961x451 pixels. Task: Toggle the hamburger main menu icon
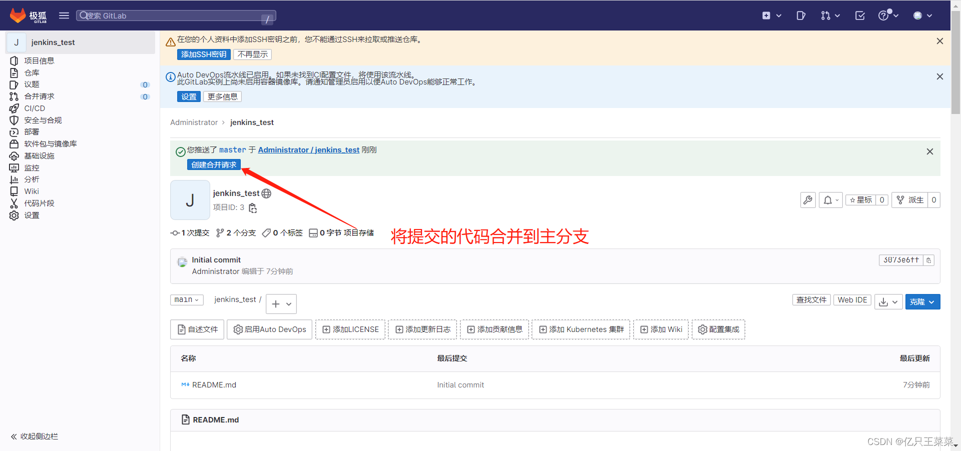pyautogui.click(x=64, y=15)
